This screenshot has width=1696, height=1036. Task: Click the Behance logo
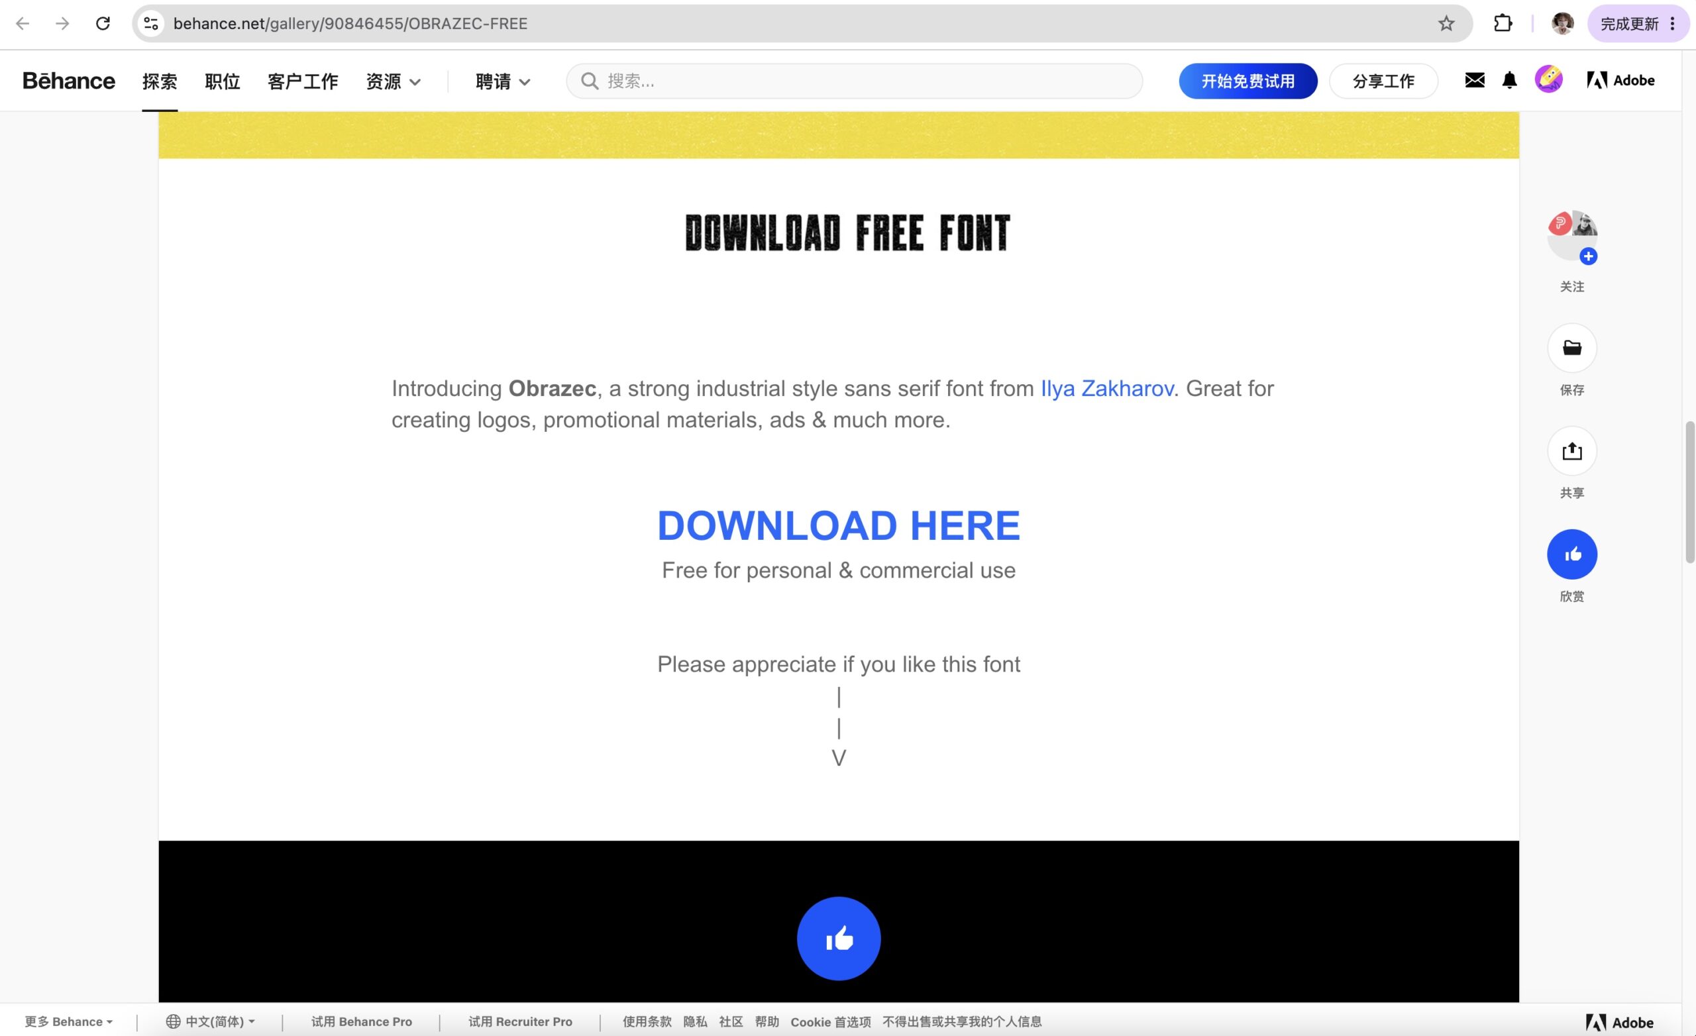coord(68,81)
